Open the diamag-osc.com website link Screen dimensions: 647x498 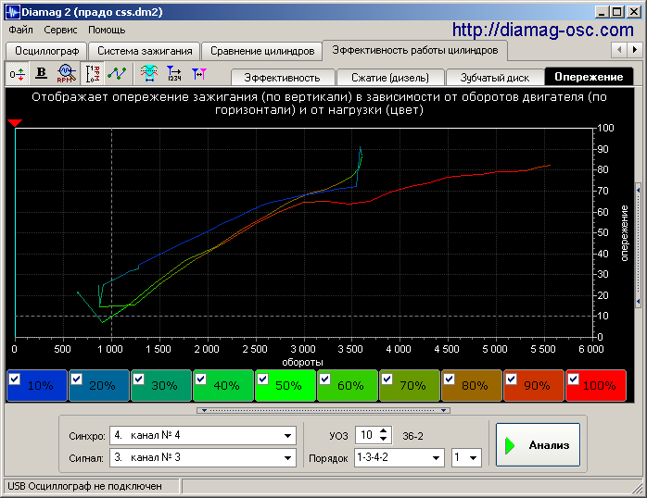(542, 30)
